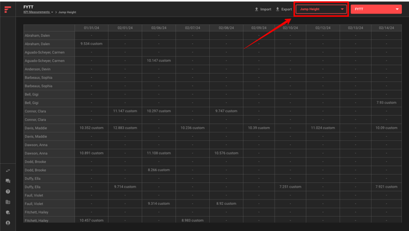Open the Jump Height KPI dropdown
Viewport: 409px width, 231px height.
321,9
